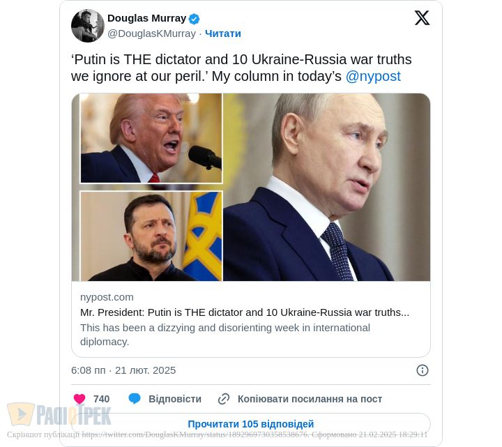Click the @DouglasKMurray handle
Image resolution: width=502 pixels, height=447 pixels.
tap(151, 33)
